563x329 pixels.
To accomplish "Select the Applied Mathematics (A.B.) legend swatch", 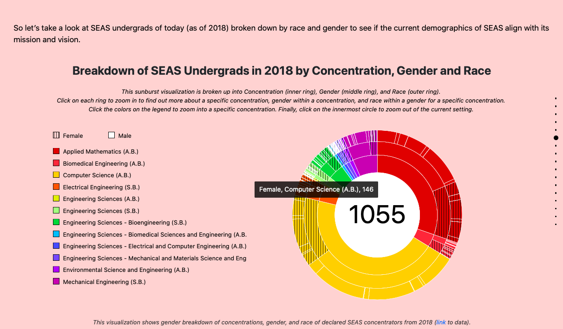I will [56, 151].
